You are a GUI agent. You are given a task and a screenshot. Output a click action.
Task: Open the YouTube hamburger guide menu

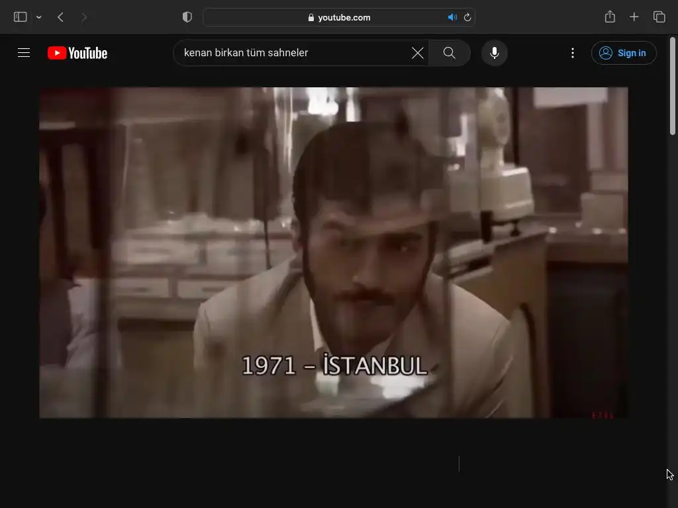24,53
